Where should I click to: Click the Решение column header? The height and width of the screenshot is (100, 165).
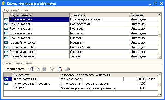pos(144,15)
